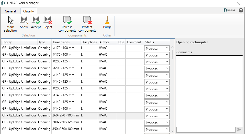Sort by Due column header
Image resolution: width=245 pixels, height=134 pixels.
(x=121, y=42)
